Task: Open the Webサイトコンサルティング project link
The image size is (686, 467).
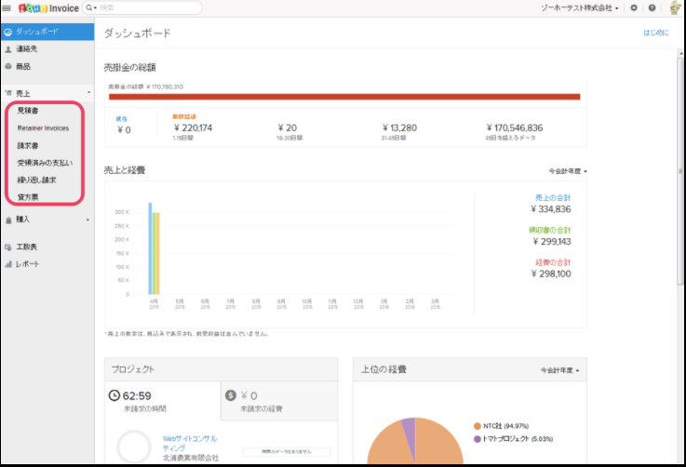Action: click(x=190, y=443)
